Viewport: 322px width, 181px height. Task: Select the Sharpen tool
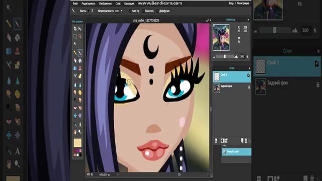point(80,85)
